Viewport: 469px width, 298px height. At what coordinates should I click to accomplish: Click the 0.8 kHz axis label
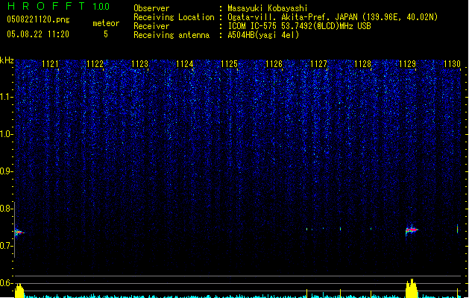pyautogui.click(x=6, y=209)
